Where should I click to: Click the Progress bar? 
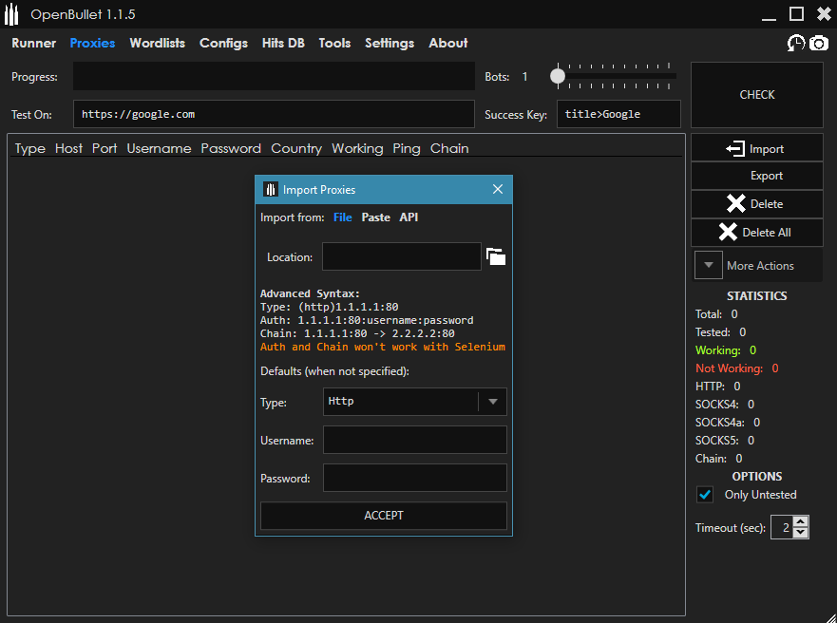coord(274,76)
